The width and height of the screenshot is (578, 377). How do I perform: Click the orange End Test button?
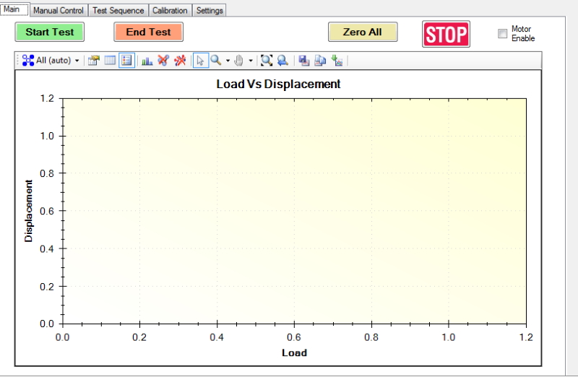[x=148, y=32]
